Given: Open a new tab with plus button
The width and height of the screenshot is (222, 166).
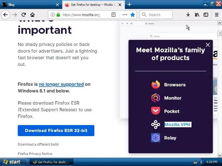Looking at the screenshot, I should (129, 4).
